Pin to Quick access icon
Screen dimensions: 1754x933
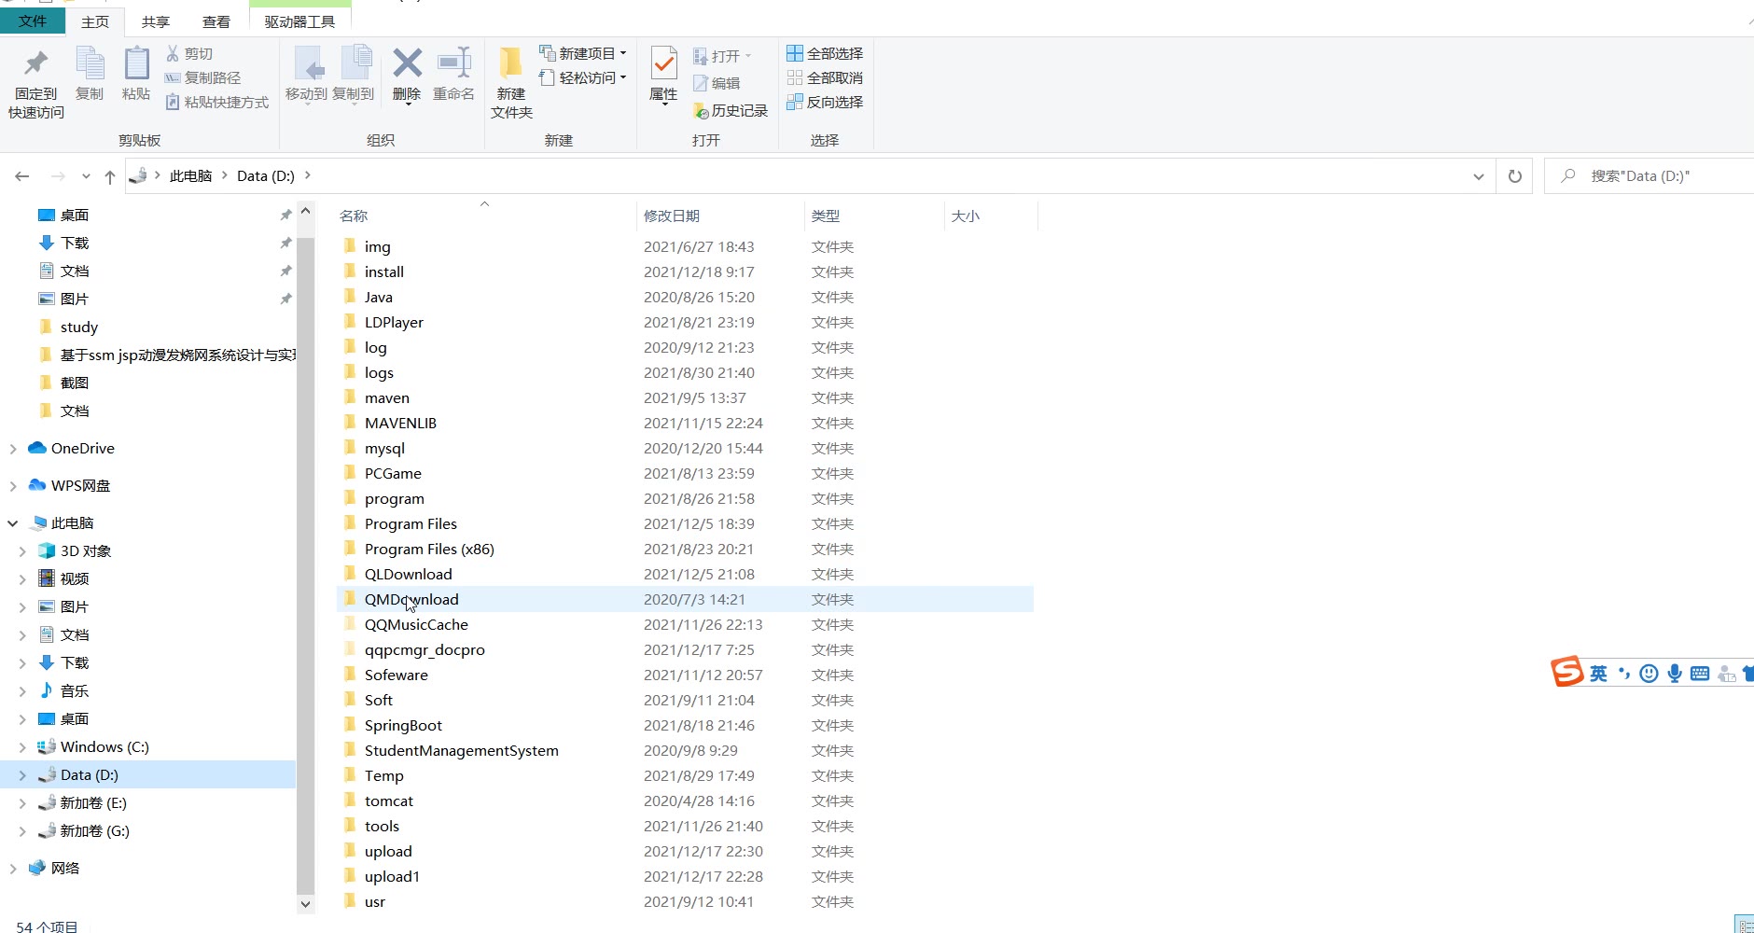pos(36,83)
